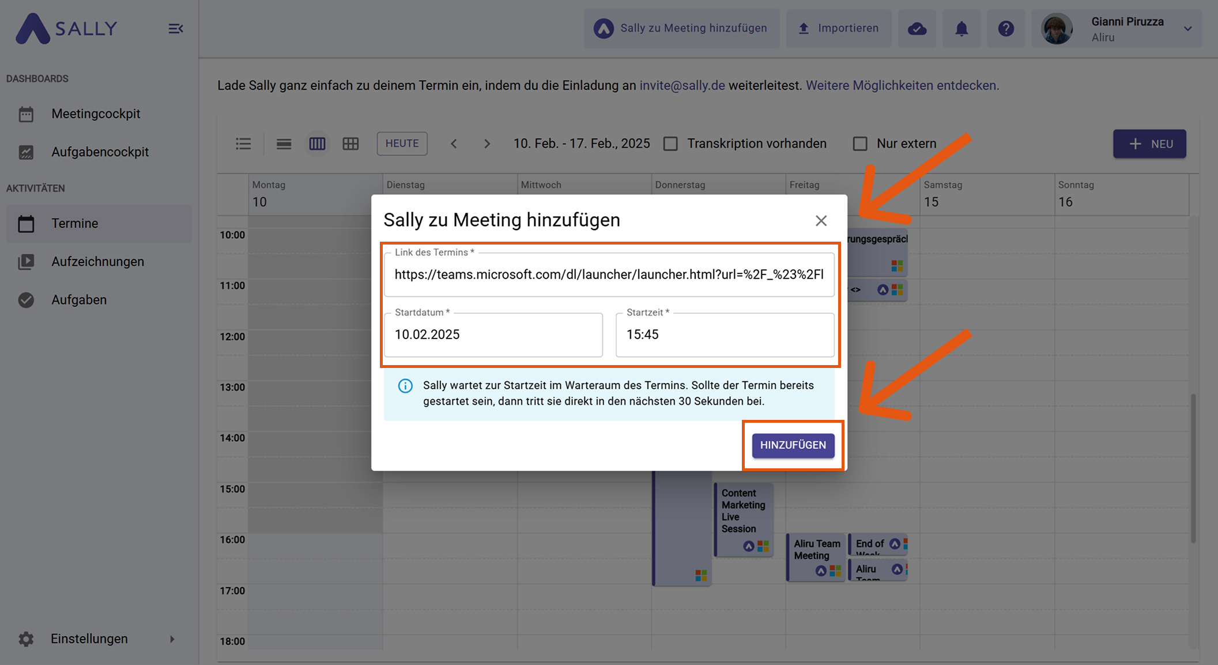1218x665 pixels.
Task: Switch to week columns view icon
Action: 317,144
